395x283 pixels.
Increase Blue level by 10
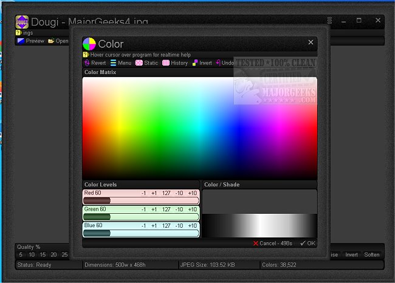[x=192, y=226]
